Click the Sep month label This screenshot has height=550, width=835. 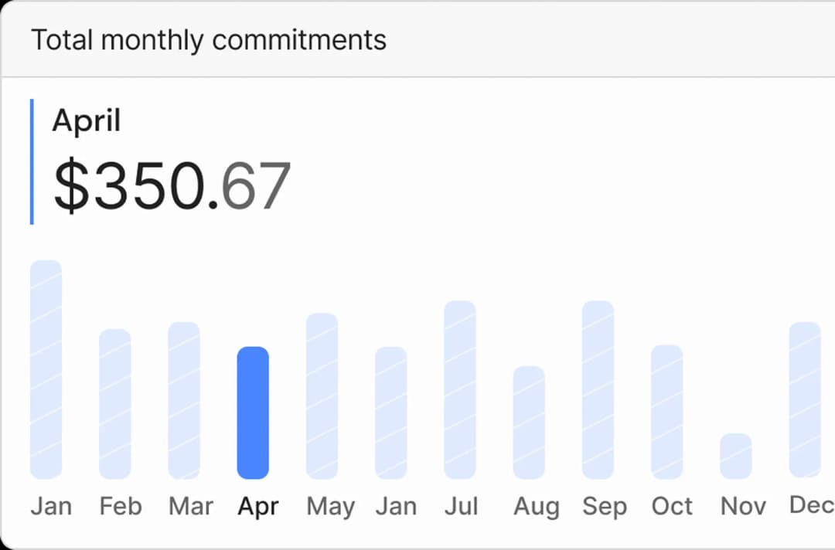604,506
